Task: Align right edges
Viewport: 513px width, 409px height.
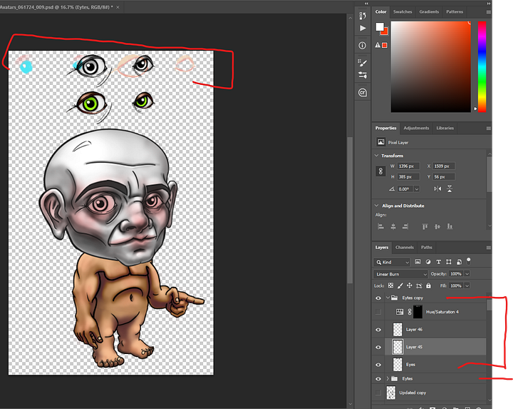Action: coord(405,226)
